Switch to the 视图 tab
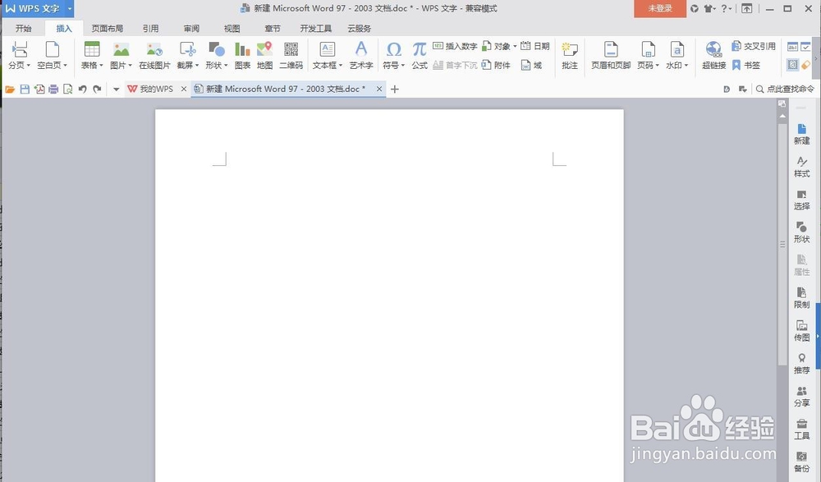This screenshot has height=482, width=821. point(232,28)
